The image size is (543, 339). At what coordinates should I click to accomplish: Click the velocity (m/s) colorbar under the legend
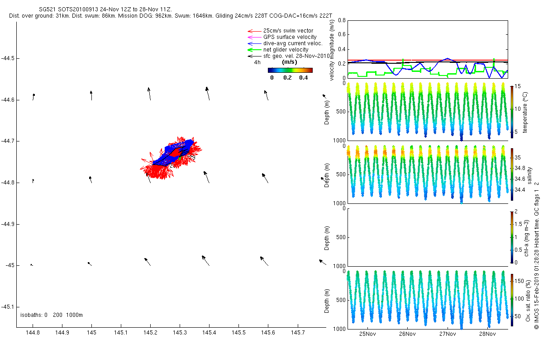tap(290, 70)
